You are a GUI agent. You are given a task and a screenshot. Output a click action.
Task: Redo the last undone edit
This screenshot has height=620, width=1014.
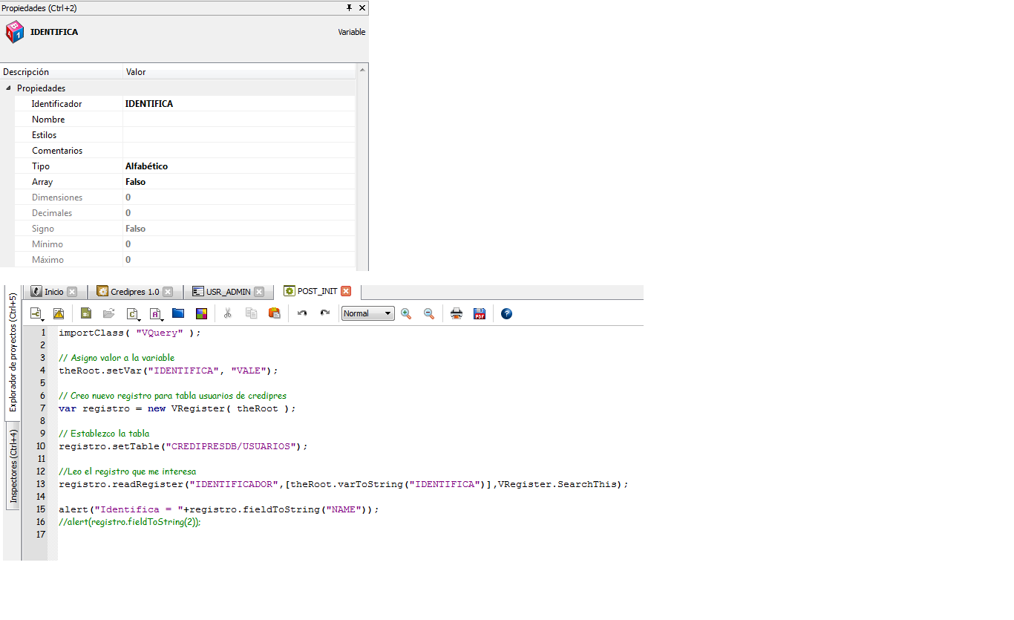click(x=325, y=313)
